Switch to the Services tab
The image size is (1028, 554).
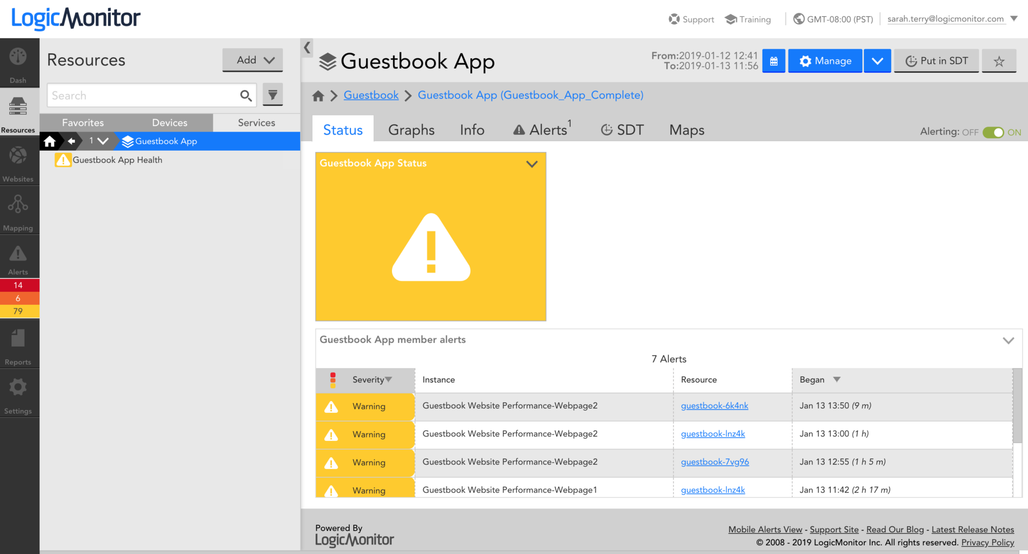point(256,123)
